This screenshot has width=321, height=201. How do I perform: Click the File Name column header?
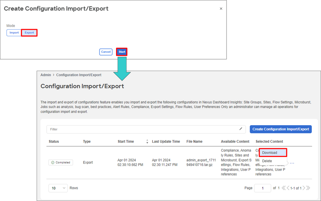194,141
